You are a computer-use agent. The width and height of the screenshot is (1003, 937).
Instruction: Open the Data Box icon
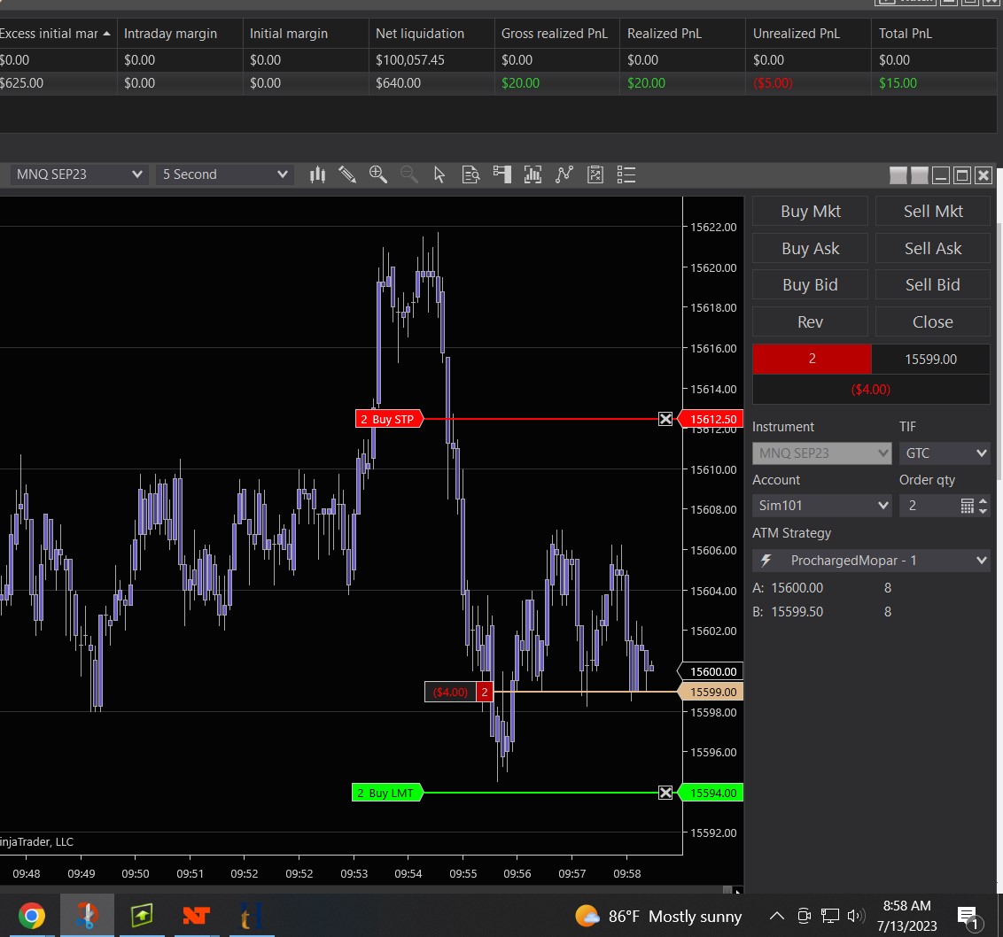coord(470,174)
